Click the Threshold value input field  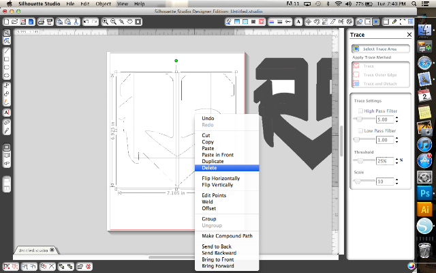pyautogui.click(x=385, y=161)
